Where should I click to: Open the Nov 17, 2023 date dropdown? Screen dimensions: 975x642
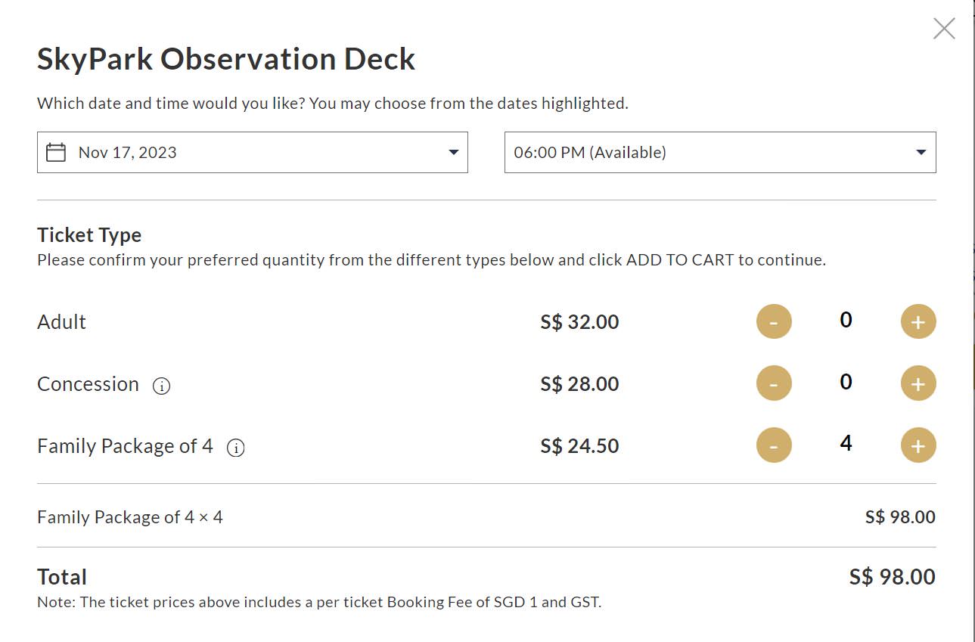252,153
